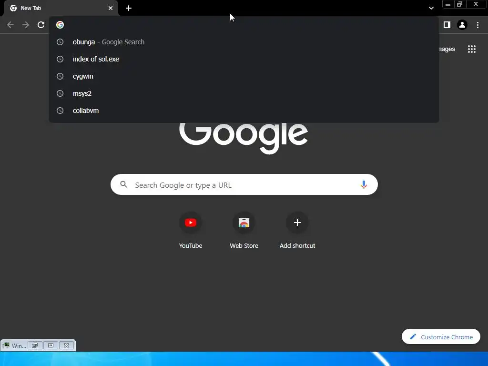Image resolution: width=488 pixels, height=366 pixels.
Task: Close the New Tab tab
Action: click(111, 8)
